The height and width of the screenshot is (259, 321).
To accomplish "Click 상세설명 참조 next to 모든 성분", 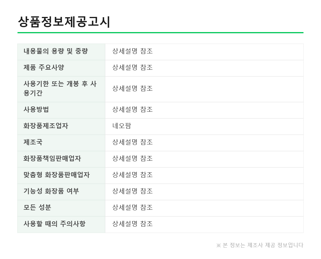I will point(132,208).
